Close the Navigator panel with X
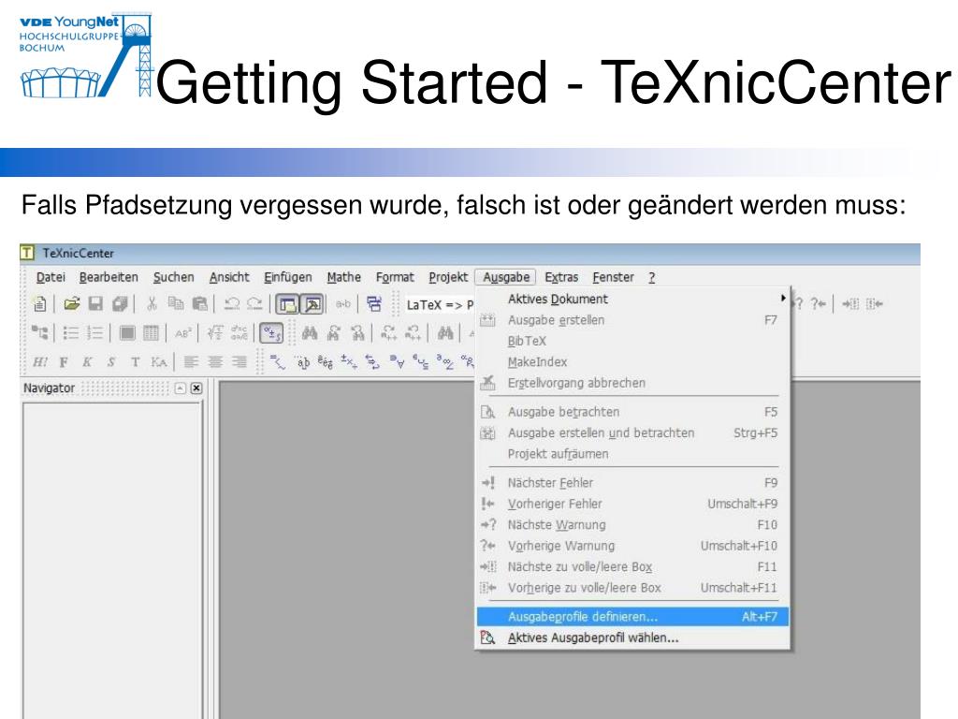The image size is (958, 719). click(196, 389)
